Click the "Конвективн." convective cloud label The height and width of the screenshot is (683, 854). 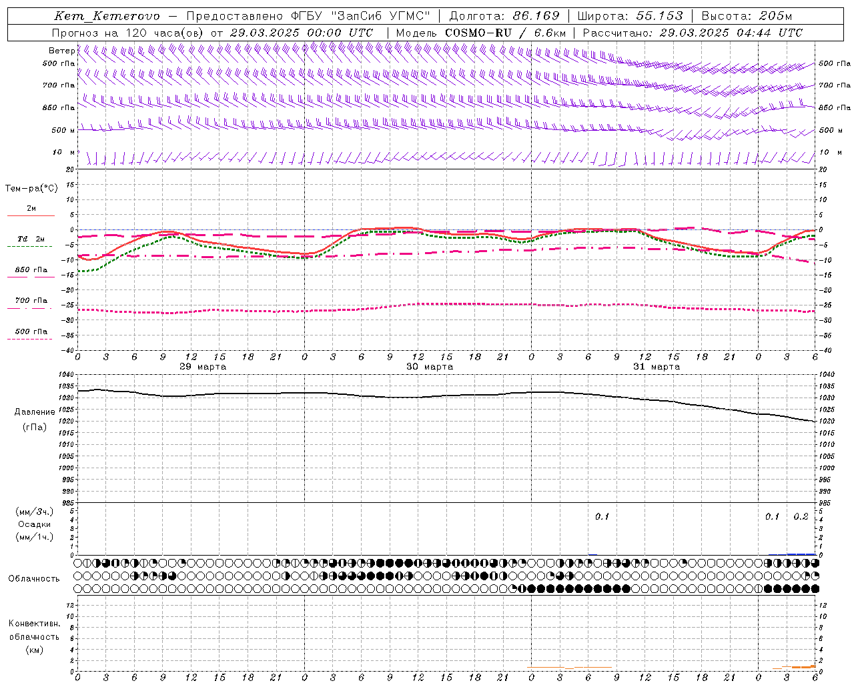click(x=34, y=623)
